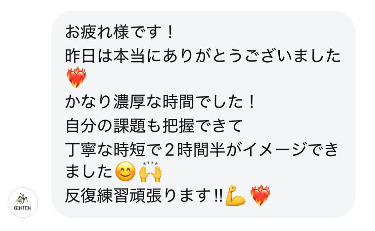
Task: Click the word 昨日 in the message
Action: coord(81,55)
